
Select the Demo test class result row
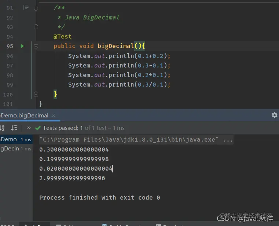[x=16, y=139]
